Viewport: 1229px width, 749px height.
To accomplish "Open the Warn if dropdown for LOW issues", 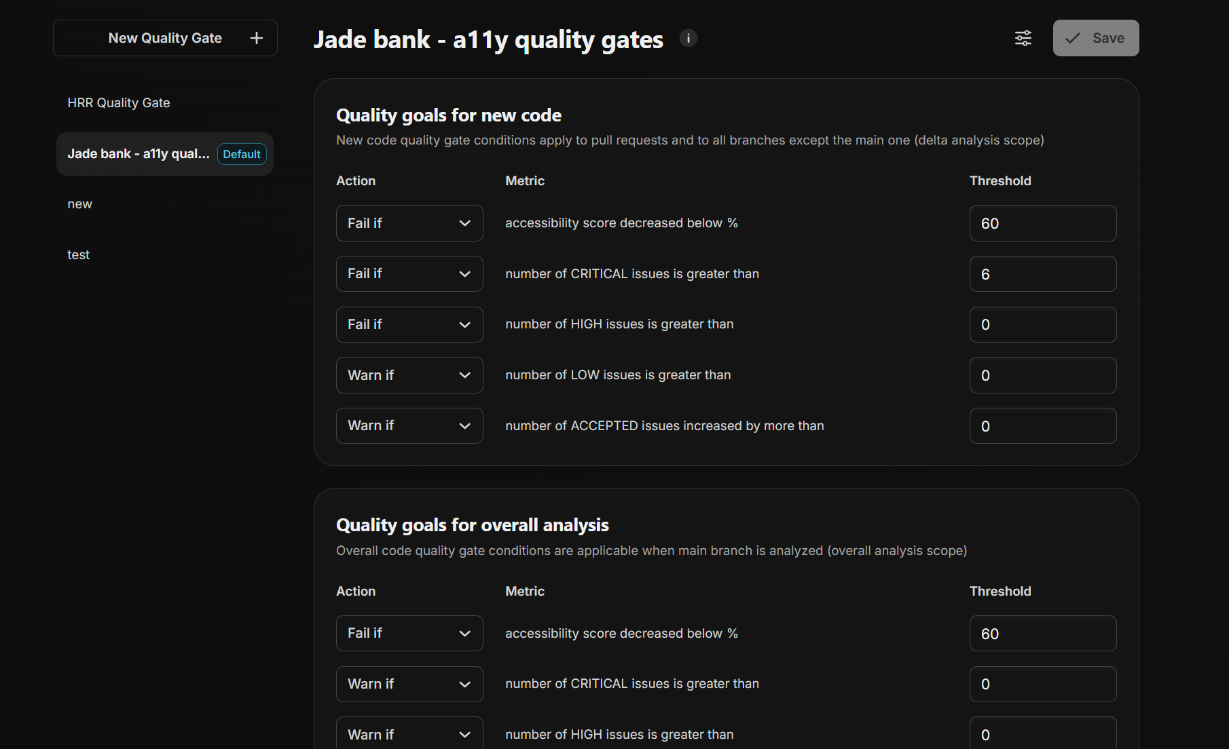I will click(x=409, y=374).
